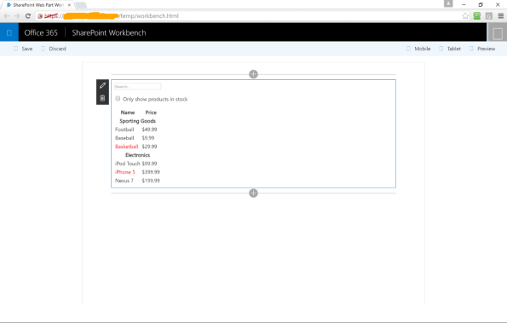Click the Name column header
The image size is (507, 323).
128,112
